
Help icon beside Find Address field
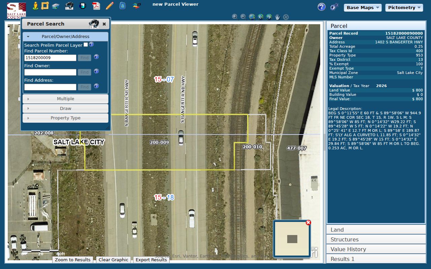coord(96,86)
